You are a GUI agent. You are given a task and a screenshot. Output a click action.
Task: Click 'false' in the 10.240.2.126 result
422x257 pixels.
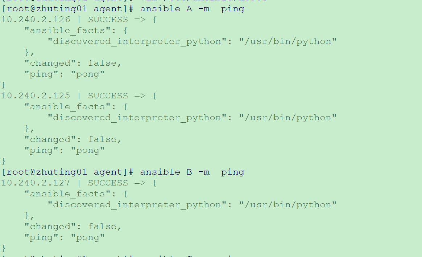click(x=102, y=63)
